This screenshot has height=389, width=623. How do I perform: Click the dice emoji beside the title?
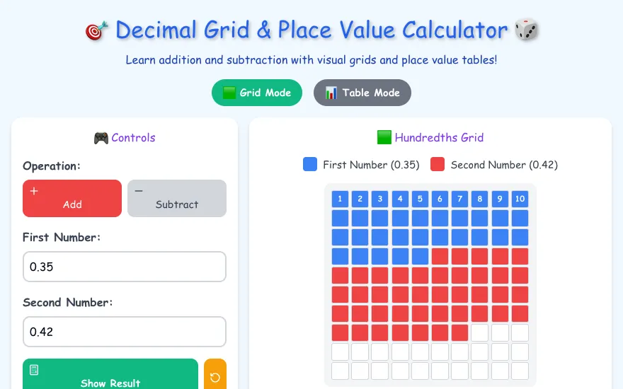pyautogui.click(x=526, y=30)
